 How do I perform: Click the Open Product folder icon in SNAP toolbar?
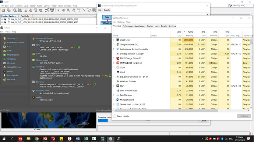click(3, 10)
